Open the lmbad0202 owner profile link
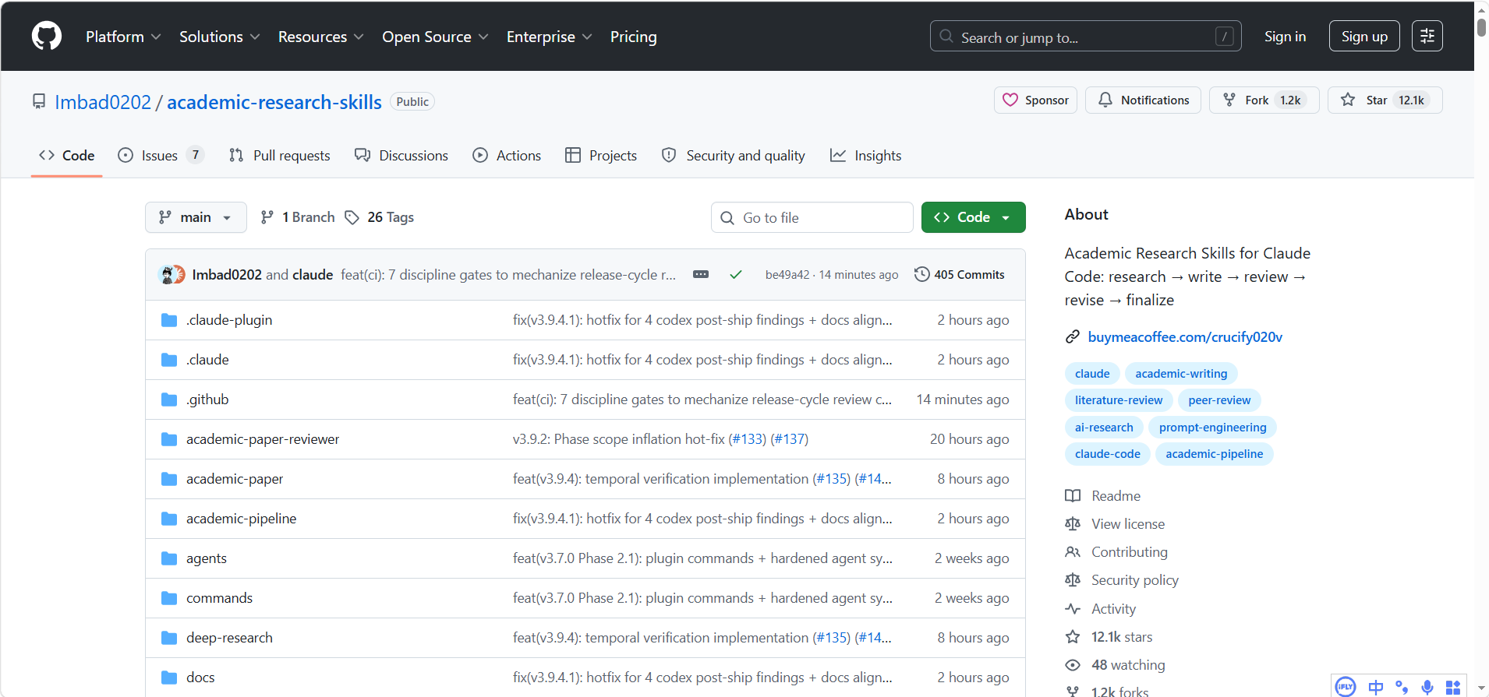1489x697 pixels. point(103,102)
